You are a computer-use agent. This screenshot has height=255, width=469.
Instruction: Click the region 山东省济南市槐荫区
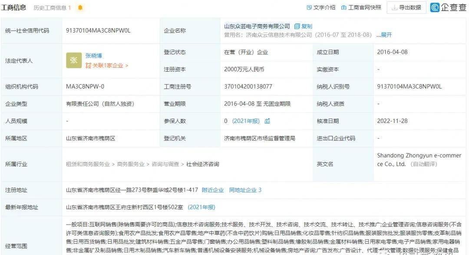tap(91, 138)
